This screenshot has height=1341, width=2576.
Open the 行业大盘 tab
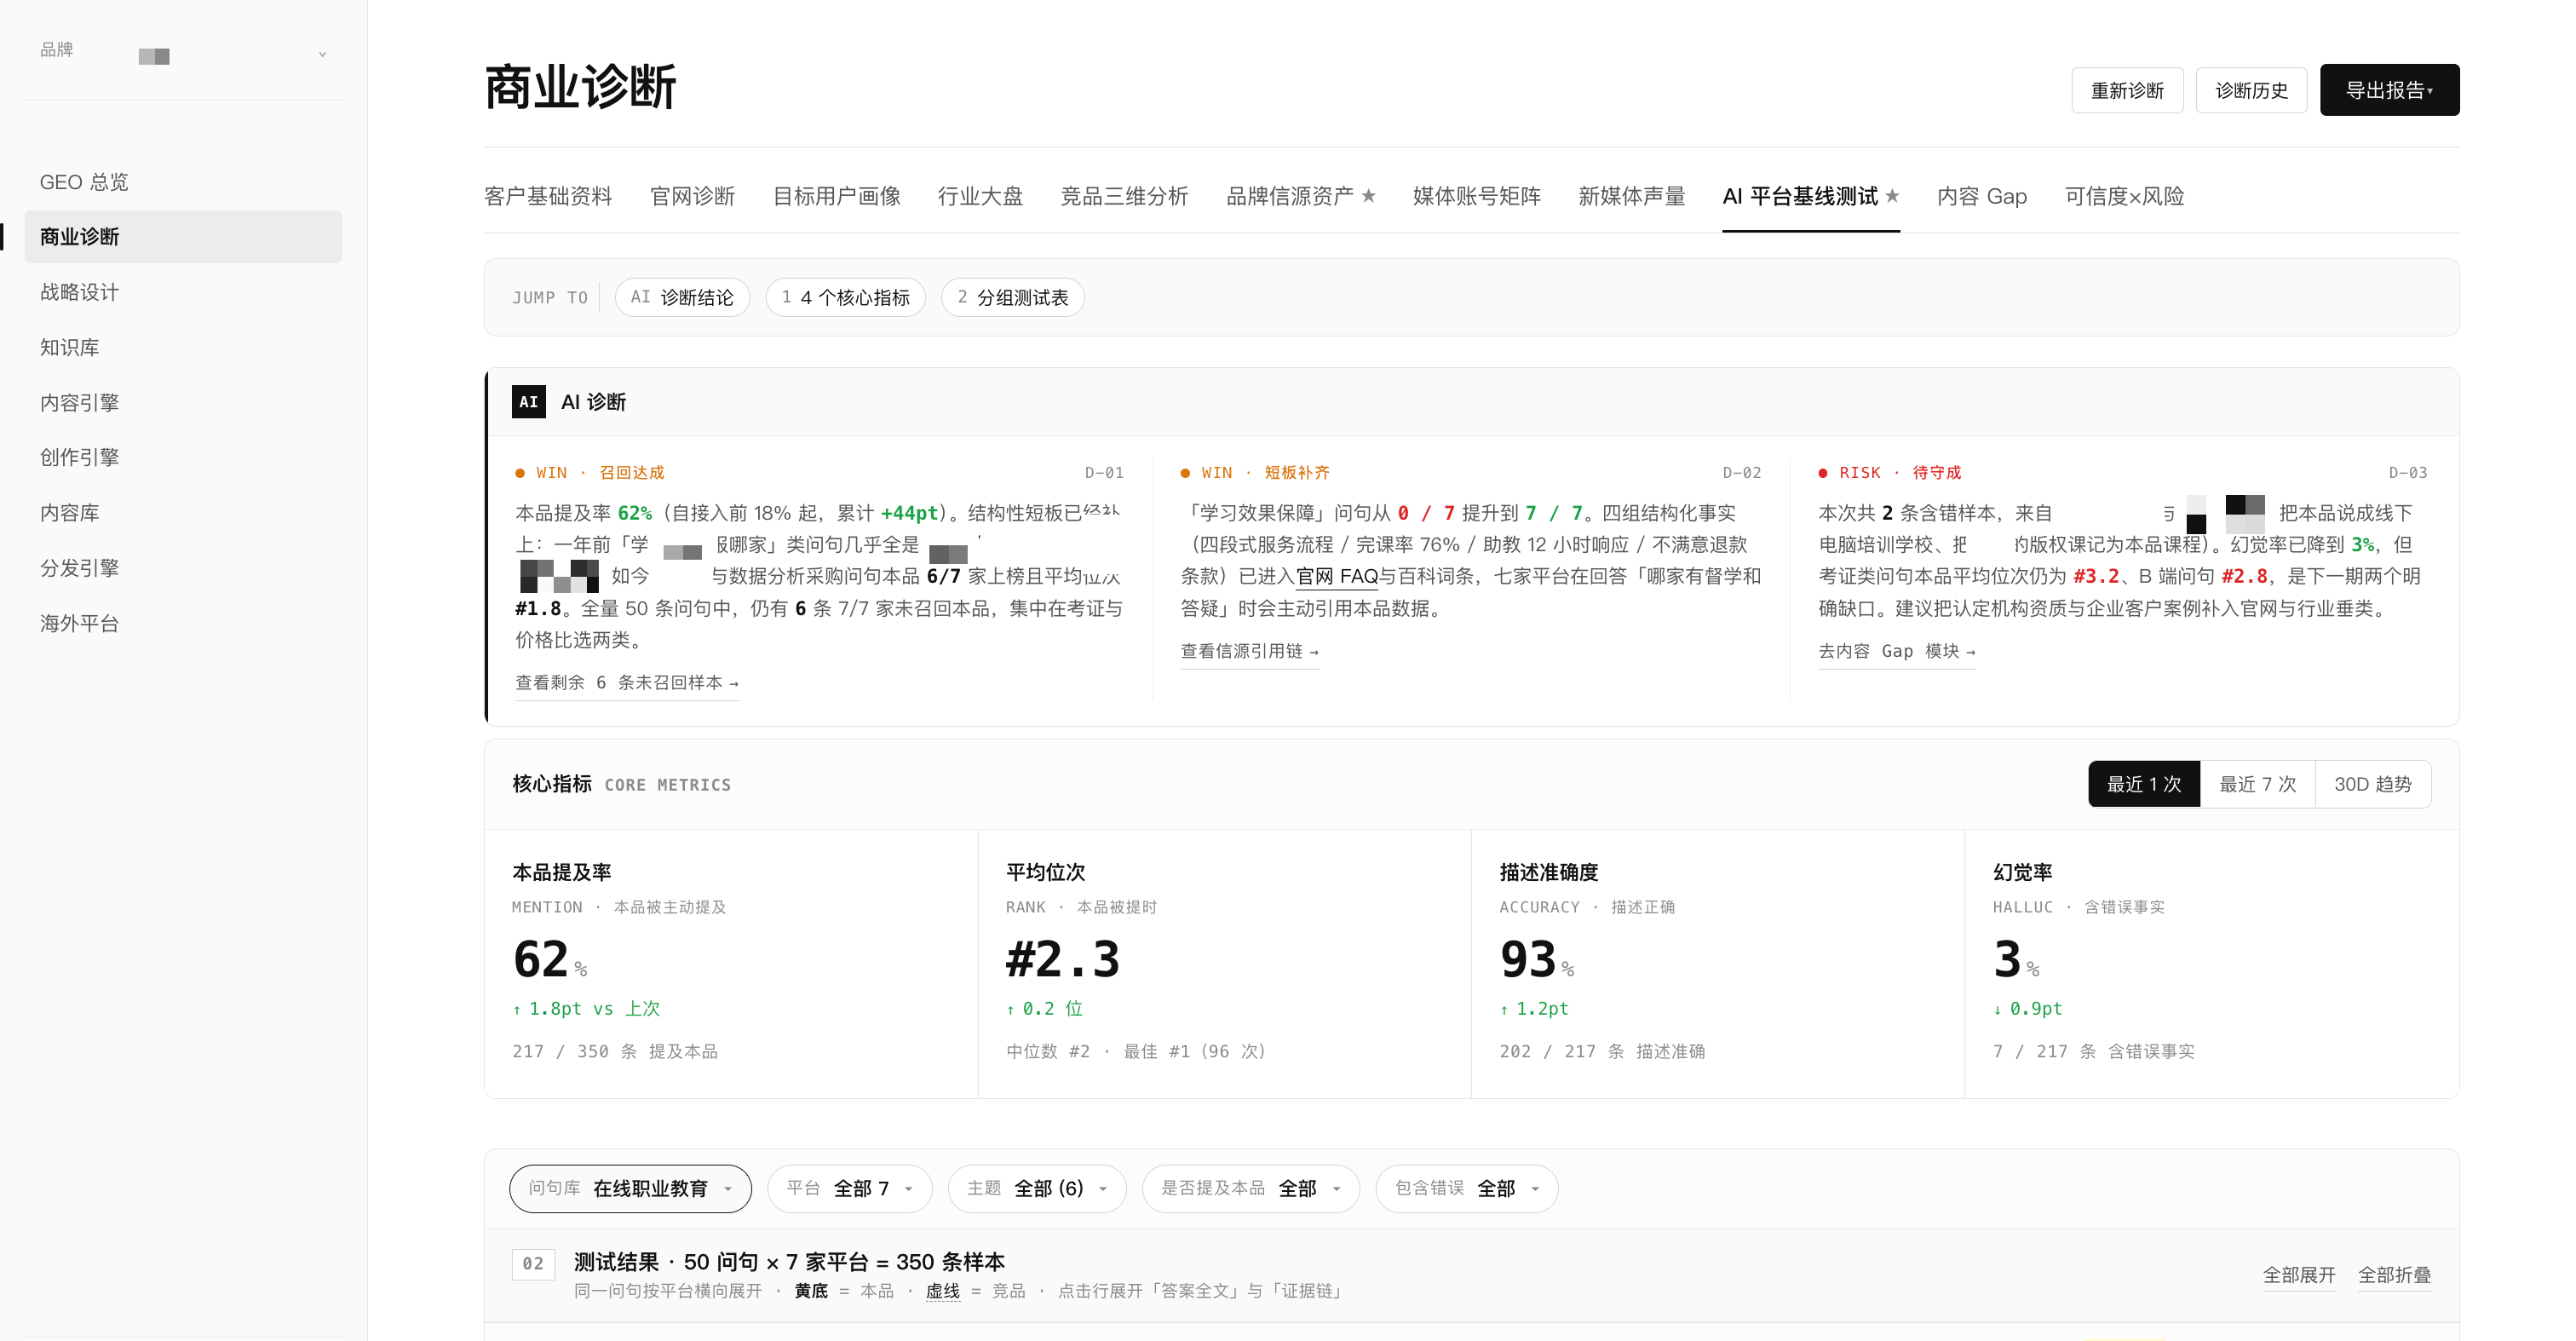(x=980, y=196)
